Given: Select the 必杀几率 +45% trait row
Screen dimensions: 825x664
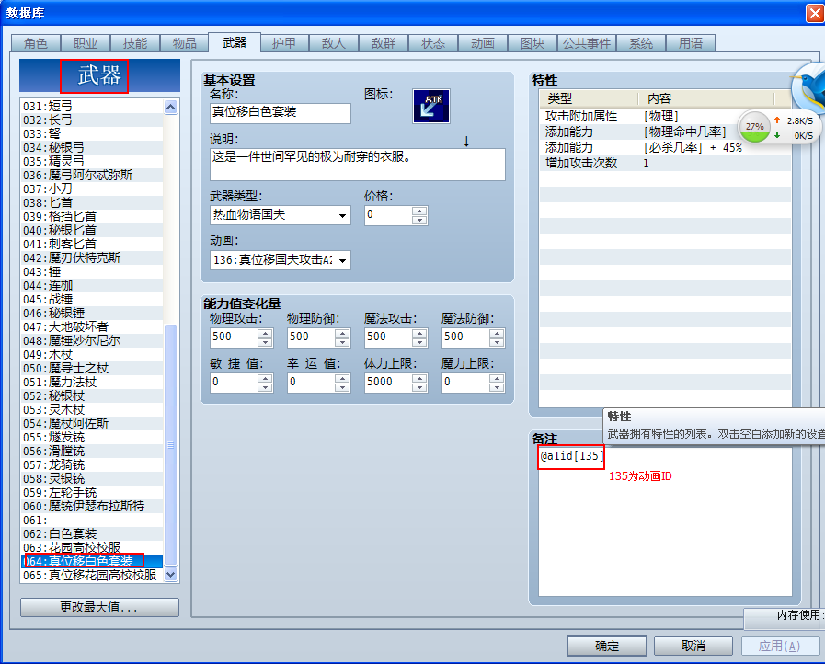Looking at the screenshot, I should point(665,148).
